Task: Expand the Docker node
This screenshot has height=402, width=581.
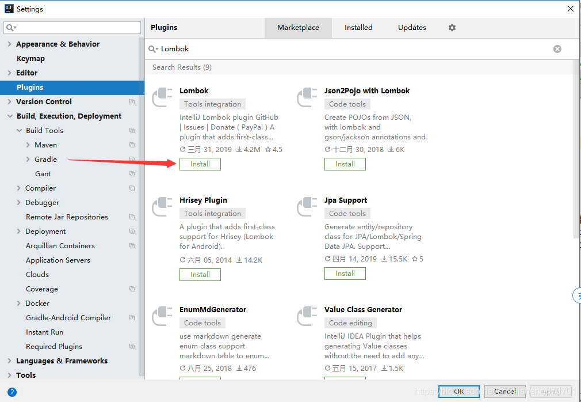Action: pyautogui.click(x=18, y=304)
